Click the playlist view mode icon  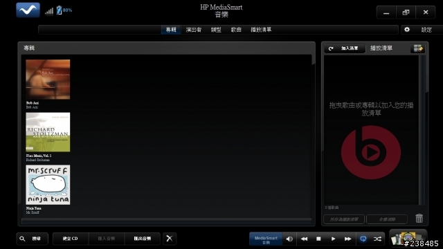pos(418,48)
